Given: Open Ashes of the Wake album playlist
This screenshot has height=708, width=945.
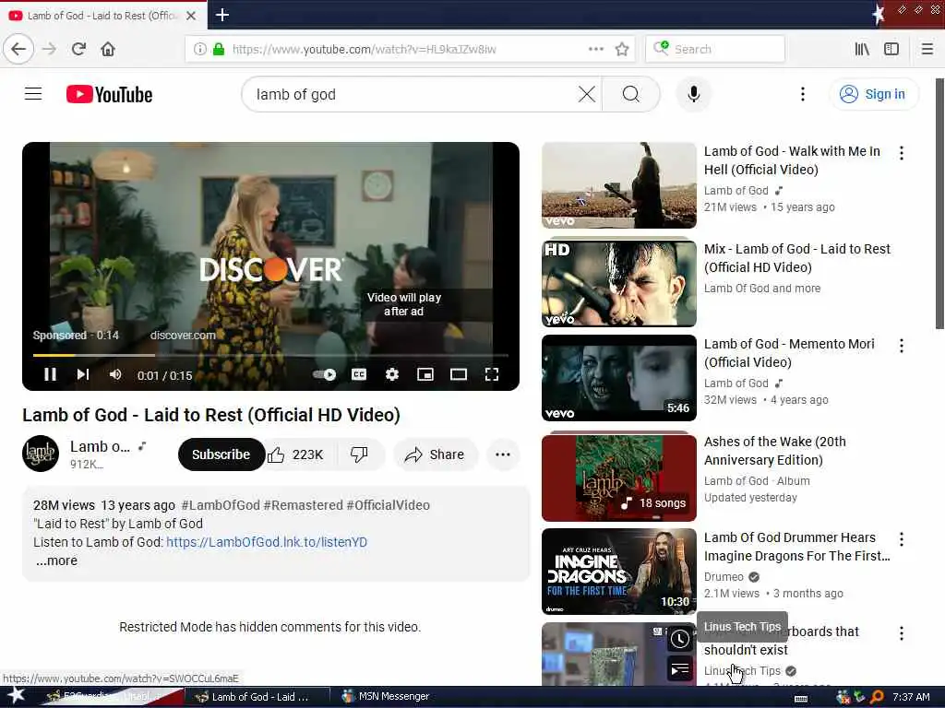Looking at the screenshot, I should 619,478.
